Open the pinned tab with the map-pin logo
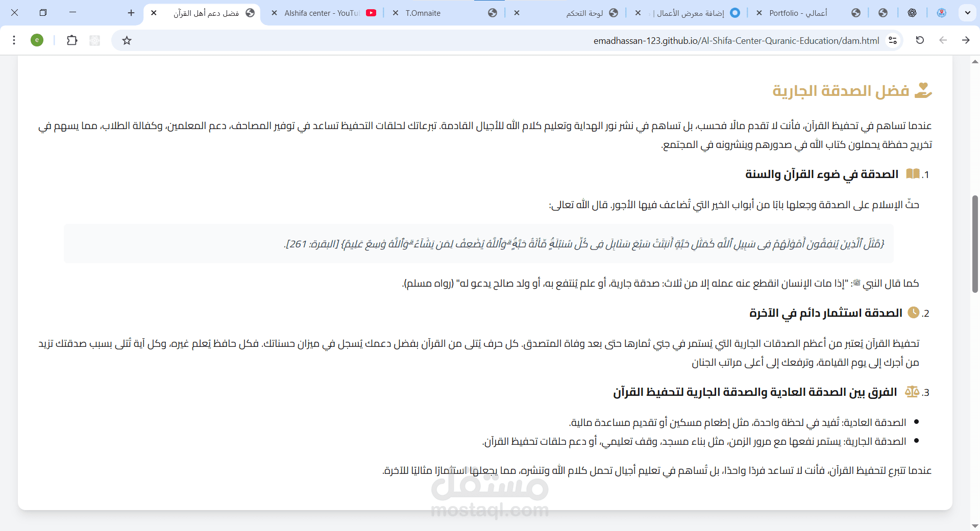Viewport: 980px width, 531px height. tap(942, 13)
